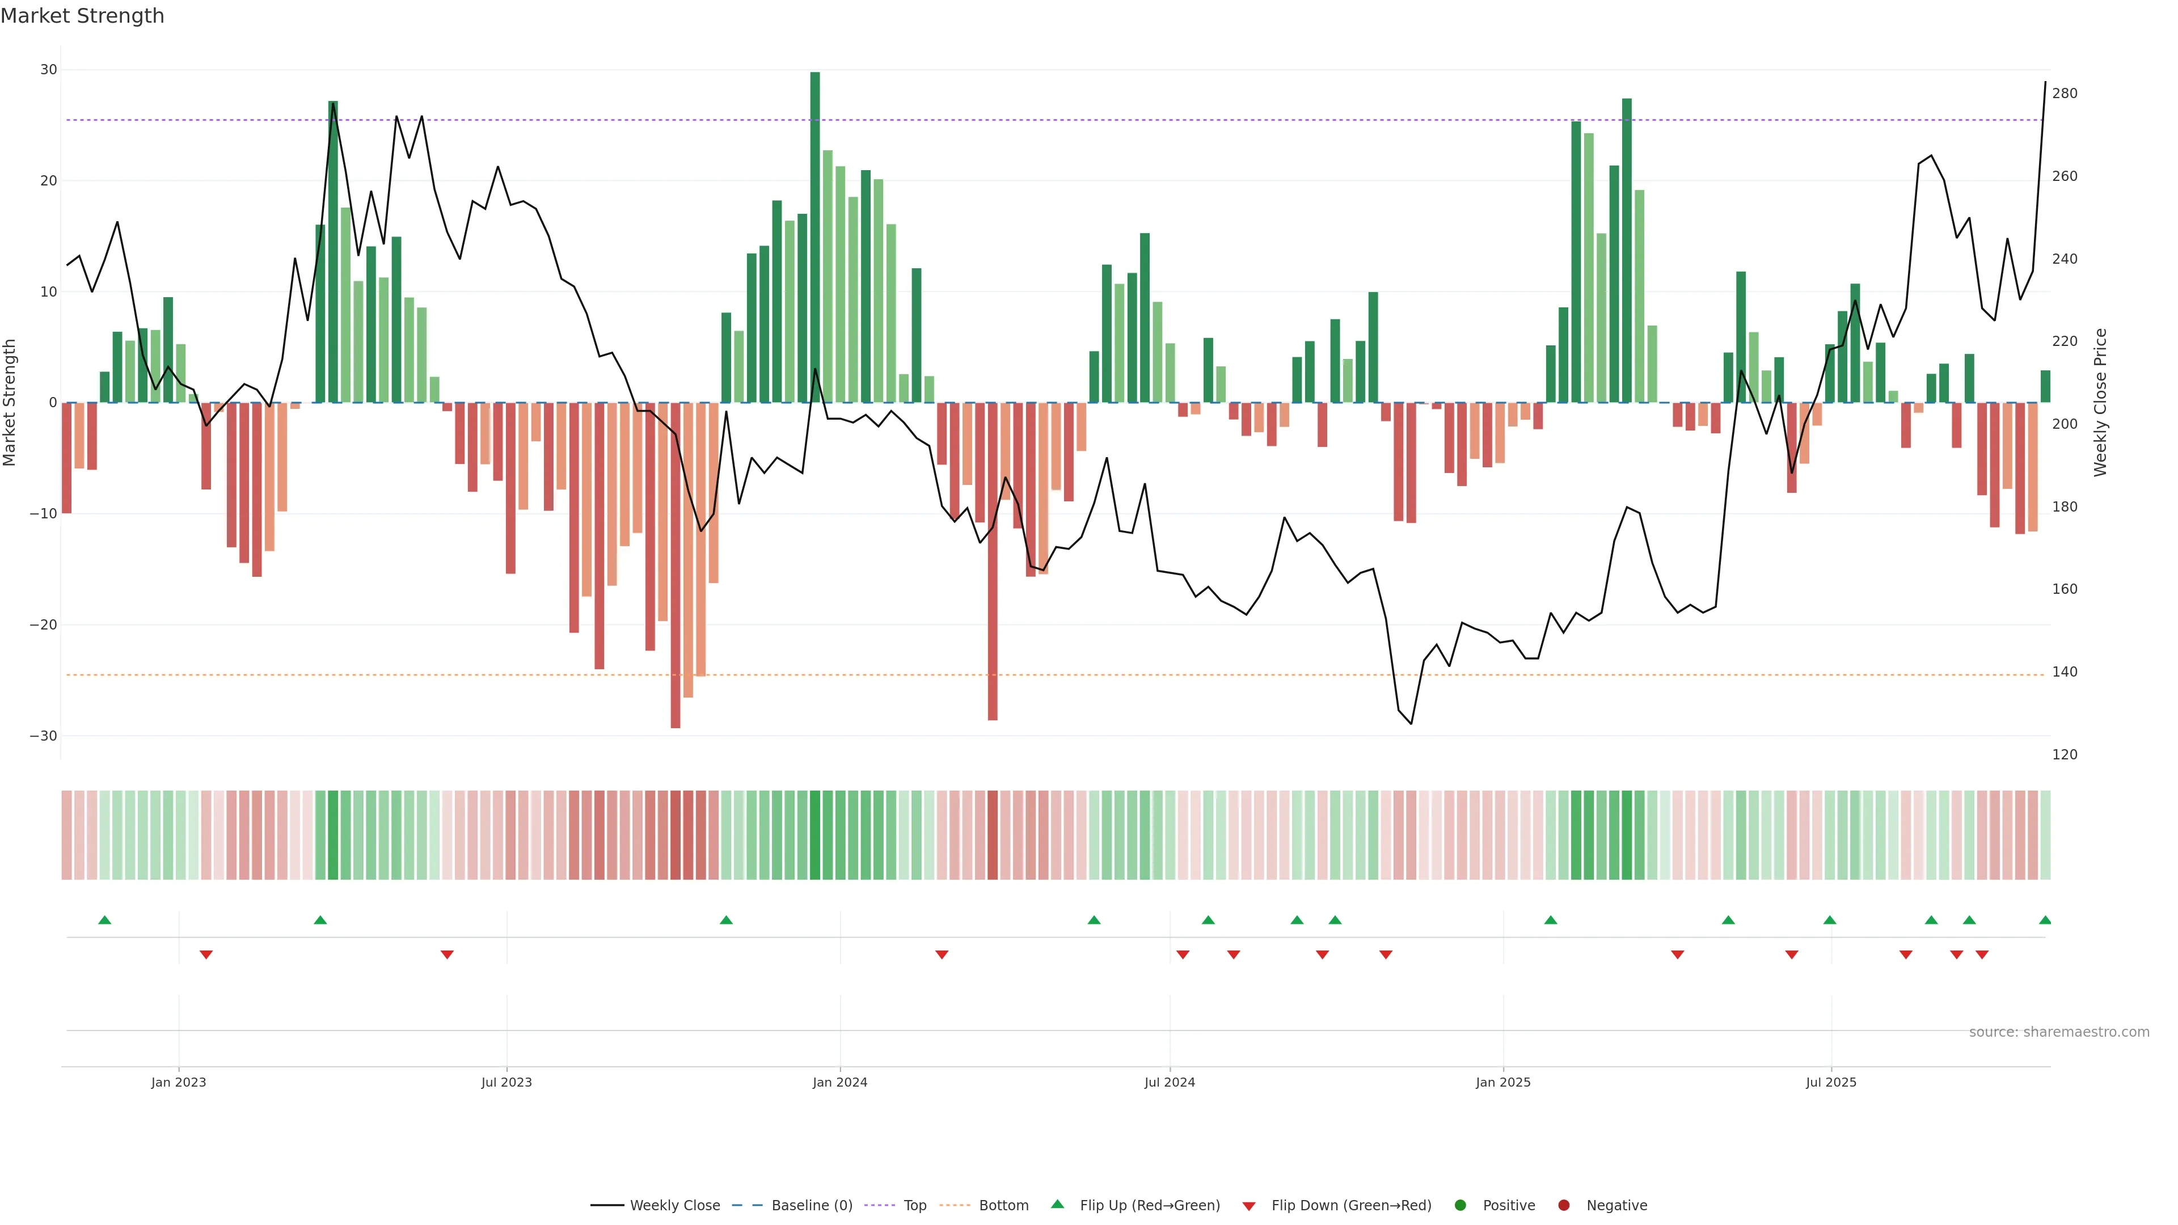
Task: Click the dark red Negative circle in legend
Action: [1563, 1205]
